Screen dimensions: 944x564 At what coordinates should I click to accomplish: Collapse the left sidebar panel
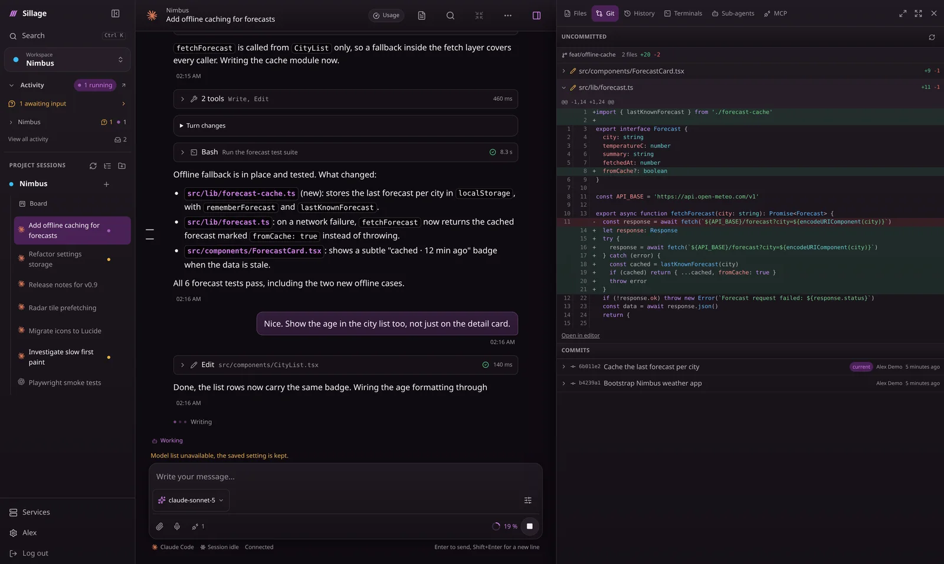tap(116, 14)
